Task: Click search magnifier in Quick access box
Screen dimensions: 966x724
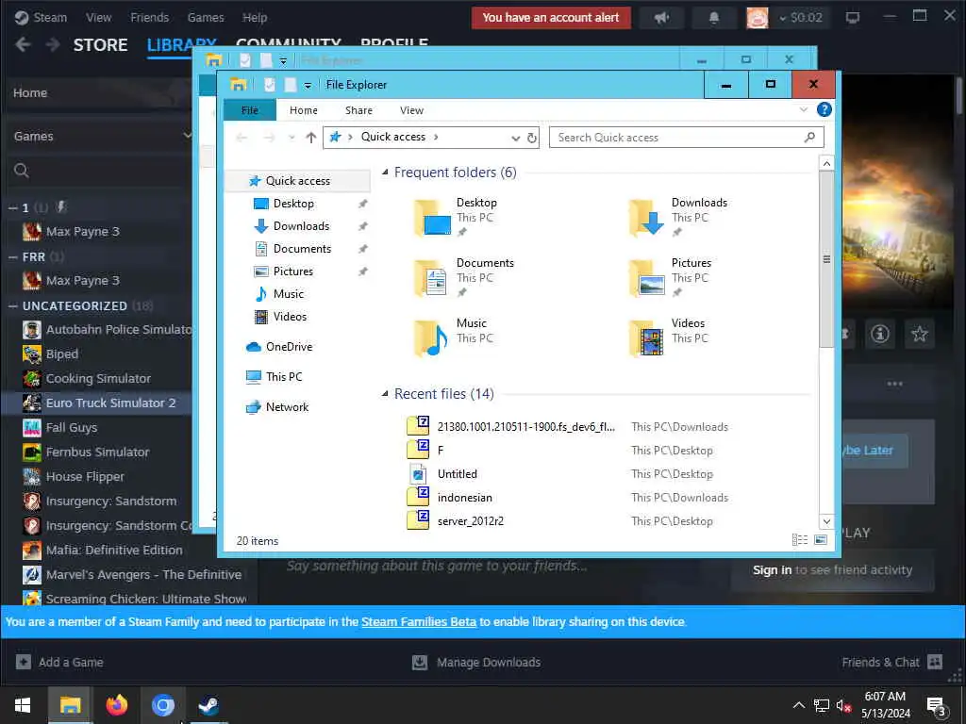Action: 809,137
